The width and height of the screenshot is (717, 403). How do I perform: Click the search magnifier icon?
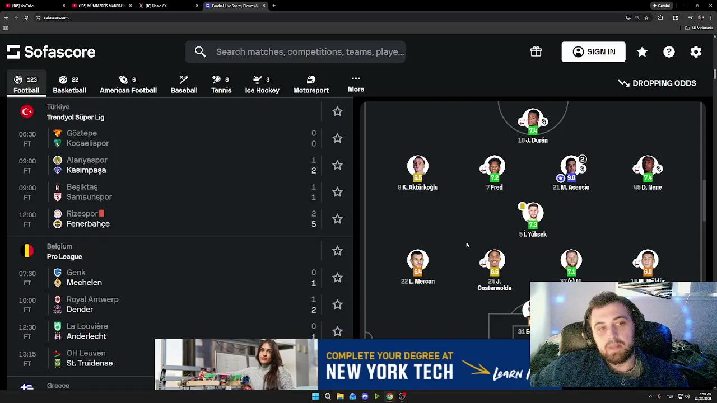(x=200, y=51)
